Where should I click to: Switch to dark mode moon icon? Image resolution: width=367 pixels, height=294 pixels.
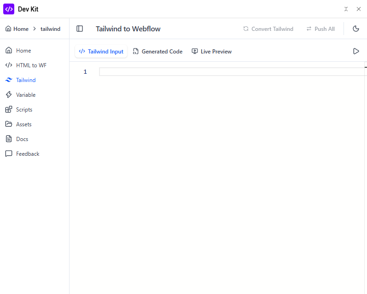click(x=356, y=29)
